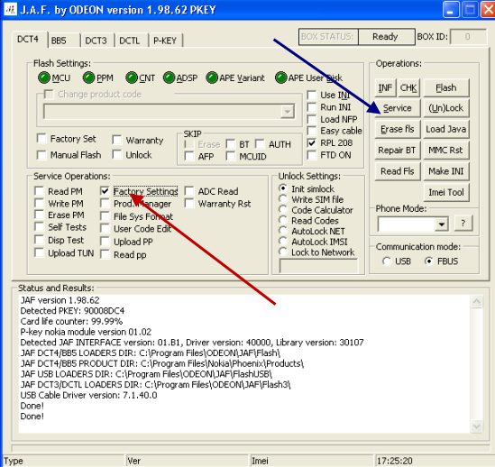Click the Read Fls button
The height and width of the screenshot is (467, 495).
(398, 171)
